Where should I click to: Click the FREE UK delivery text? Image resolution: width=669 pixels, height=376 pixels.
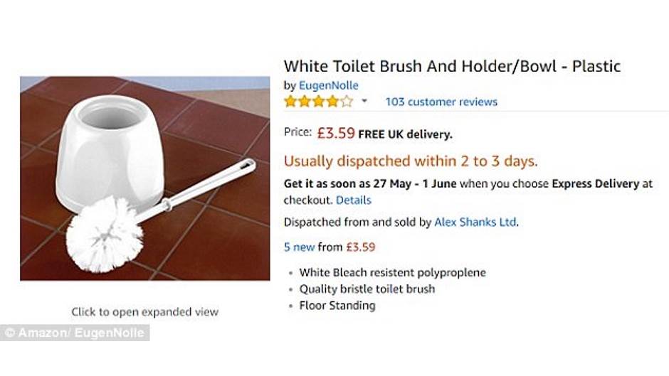pos(405,134)
